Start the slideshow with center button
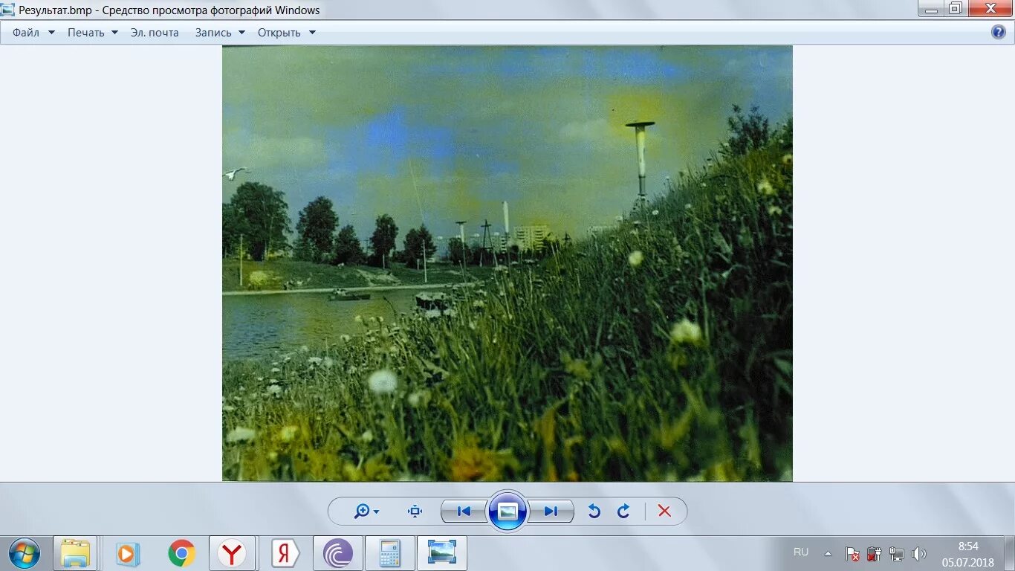Screen dimensions: 1015x571 (507, 512)
